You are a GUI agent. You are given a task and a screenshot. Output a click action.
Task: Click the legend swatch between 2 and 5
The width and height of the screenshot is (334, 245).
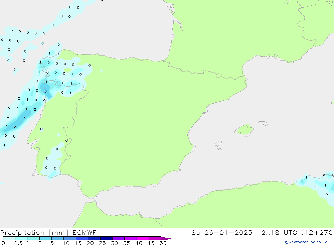pos(45,238)
